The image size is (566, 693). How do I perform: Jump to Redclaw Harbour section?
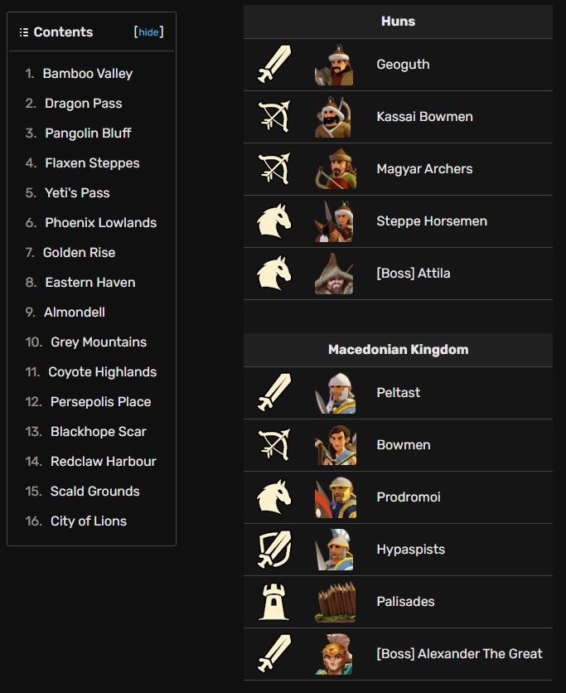(103, 462)
